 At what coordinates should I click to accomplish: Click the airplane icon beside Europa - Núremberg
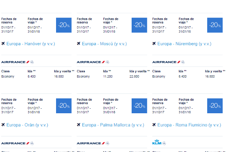(154, 43)
